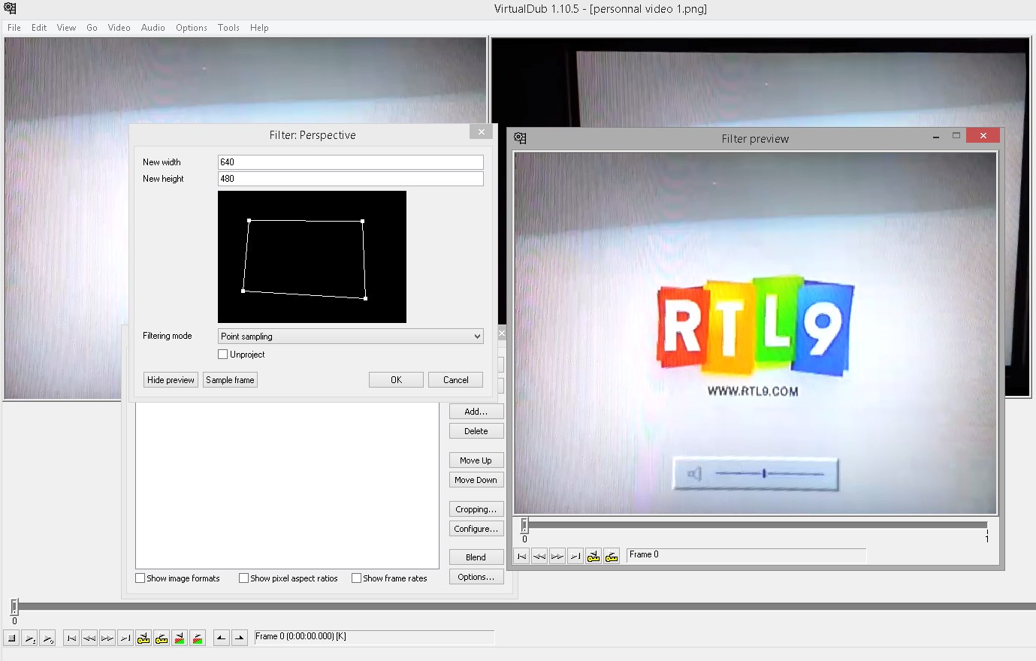Open the Edit menu
1036x661 pixels.
click(x=39, y=28)
